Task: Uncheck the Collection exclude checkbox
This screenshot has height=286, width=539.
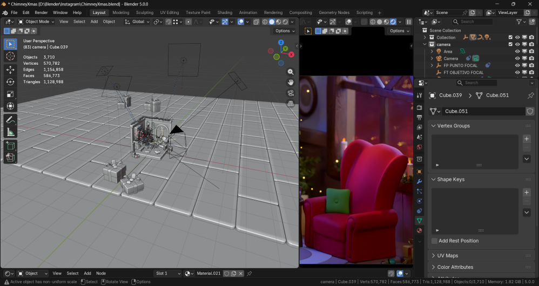Action: [x=510, y=37]
